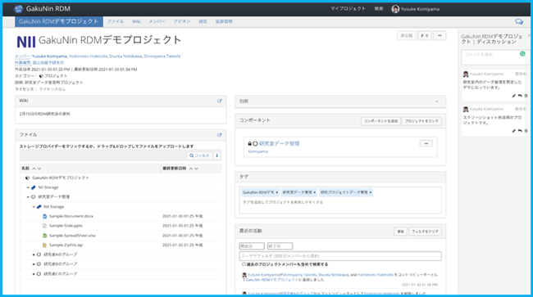The width and height of the screenshot is (533, 297).
Task: Remove the 研究室データ管理 tag with x
Action: click(314, 192)
